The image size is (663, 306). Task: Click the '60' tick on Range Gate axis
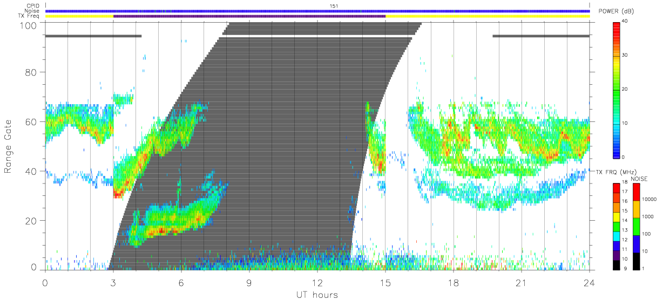(32, 121)
